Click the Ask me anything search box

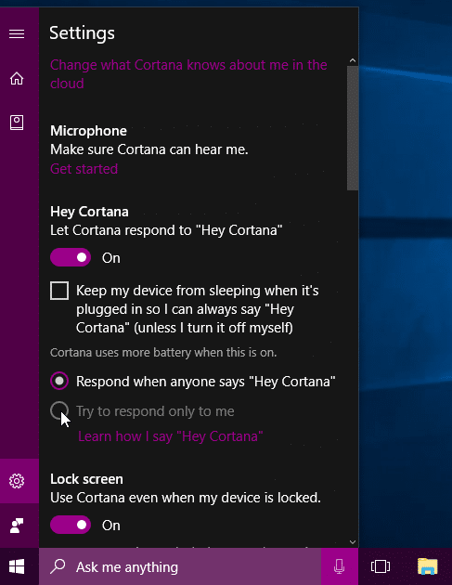[180, 566]
